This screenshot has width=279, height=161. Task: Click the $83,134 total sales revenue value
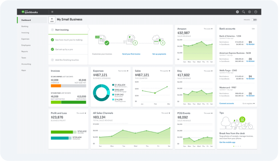click(99, 117)
